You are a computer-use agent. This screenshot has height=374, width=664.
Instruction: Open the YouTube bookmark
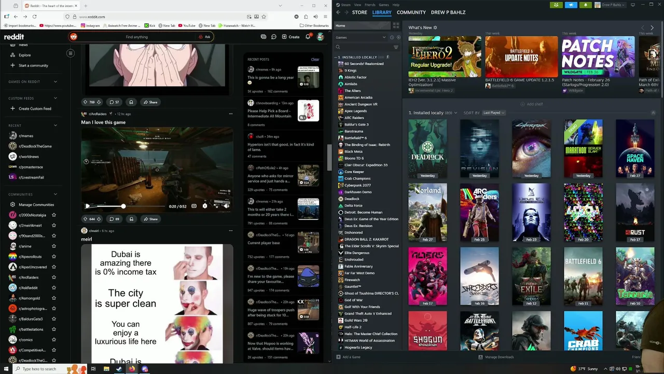pos(187,25)
